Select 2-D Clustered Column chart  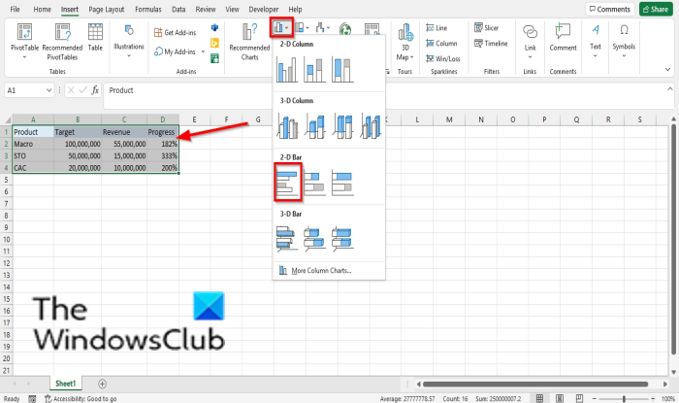287,69
